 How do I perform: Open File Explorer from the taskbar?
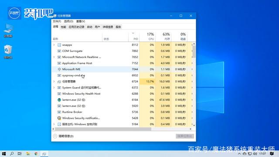tap(28, 154)
